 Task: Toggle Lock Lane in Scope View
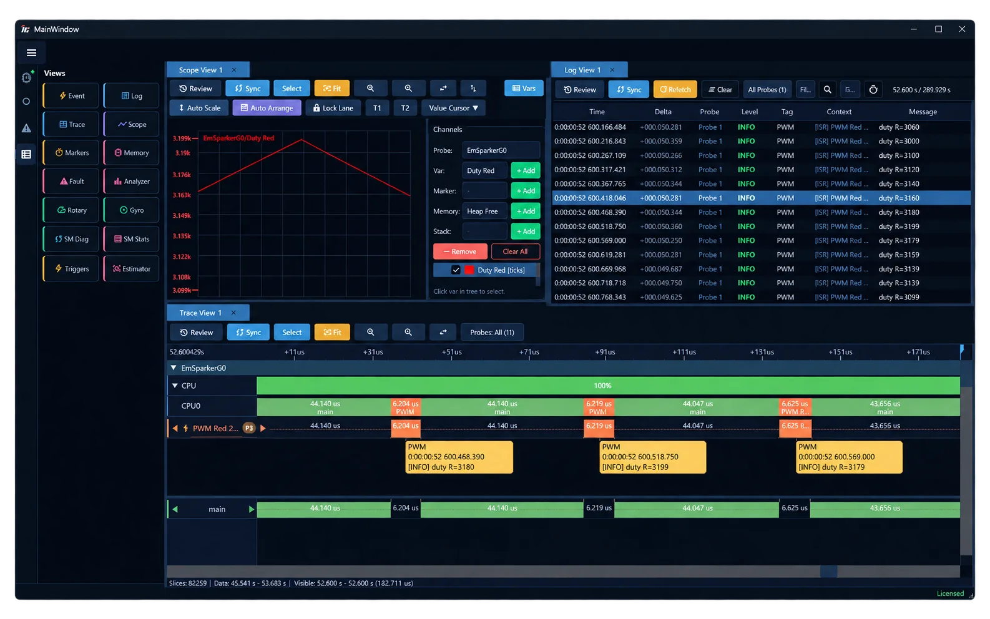click(333, 108)
